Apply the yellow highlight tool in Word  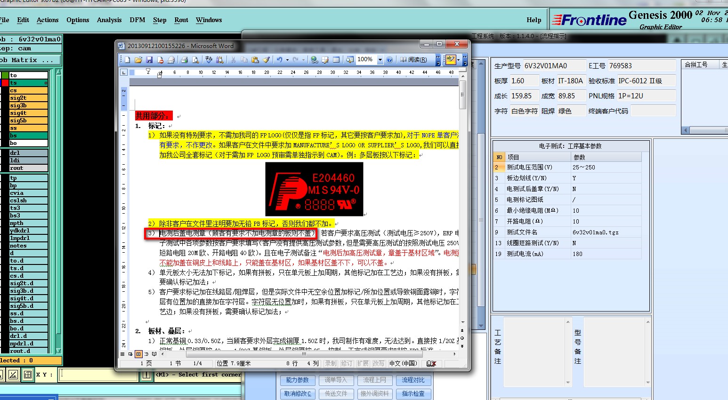[x=451, y=60]
